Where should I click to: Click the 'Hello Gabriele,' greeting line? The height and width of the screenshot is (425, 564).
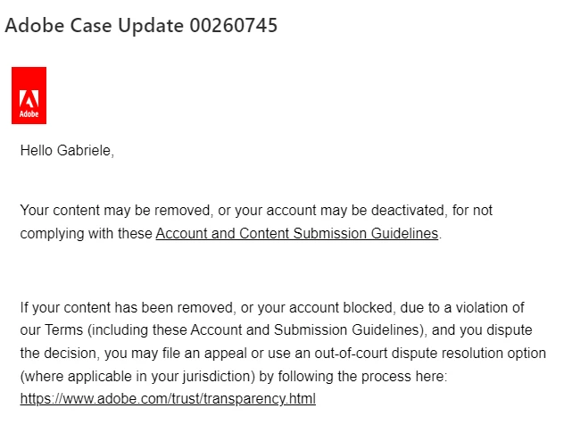(67, 150)
